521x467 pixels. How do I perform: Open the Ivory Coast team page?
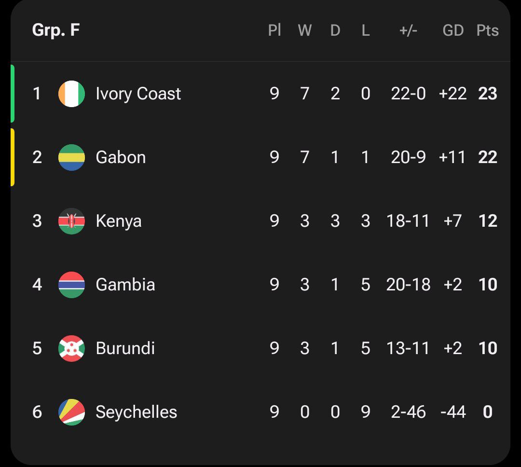[x=139, y=94]
